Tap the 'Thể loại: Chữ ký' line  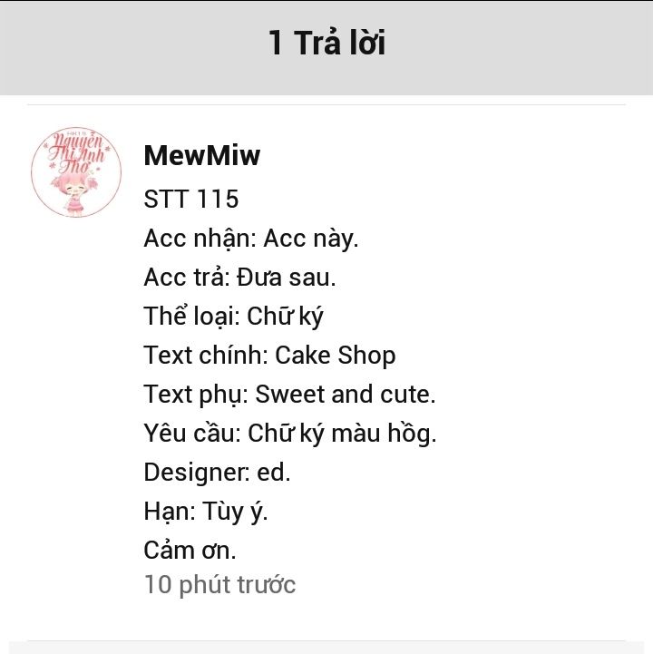(x=233, y=317)
